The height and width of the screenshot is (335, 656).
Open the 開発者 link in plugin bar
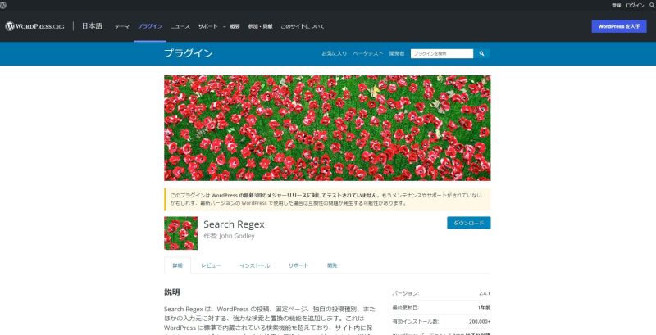pyautogui.click(x=397, y=53)
